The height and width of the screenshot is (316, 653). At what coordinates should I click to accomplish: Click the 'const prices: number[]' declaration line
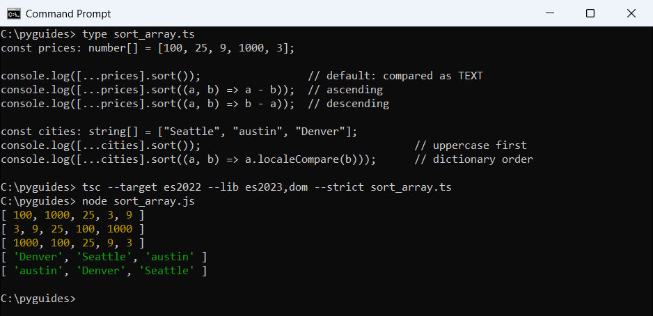(x=148, y=48)
